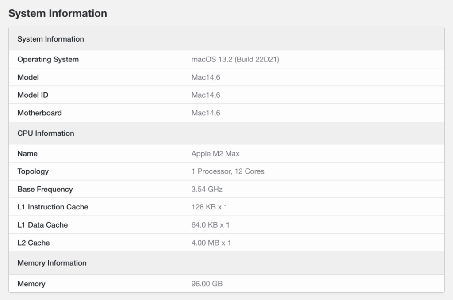The width and height of the screenshot is (453, 300).
Task: Click the CPU Information section header
Action: click(46, 133)
